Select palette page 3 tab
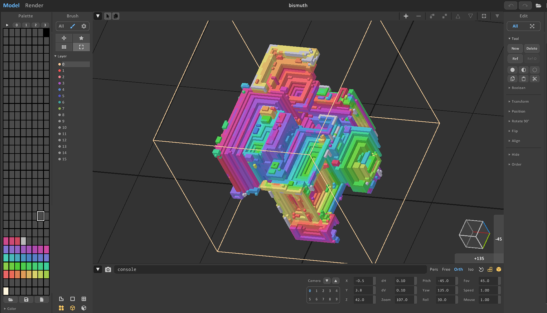The width and height of the screenshot is (547, 313). click(45, 25)
